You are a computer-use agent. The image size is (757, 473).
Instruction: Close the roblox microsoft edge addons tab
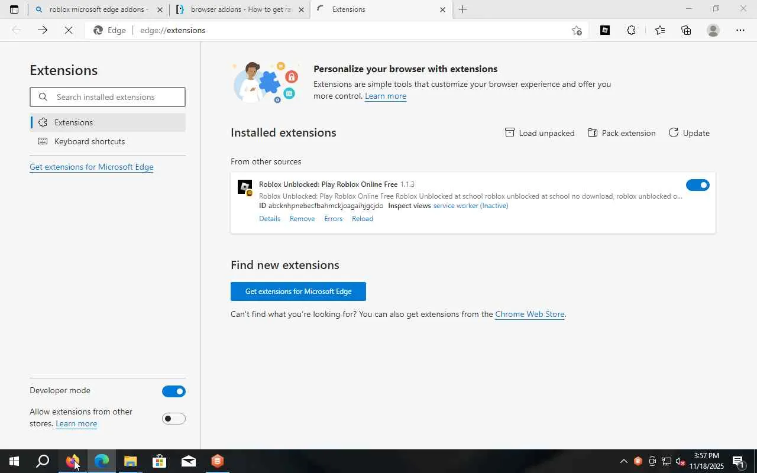160,9
